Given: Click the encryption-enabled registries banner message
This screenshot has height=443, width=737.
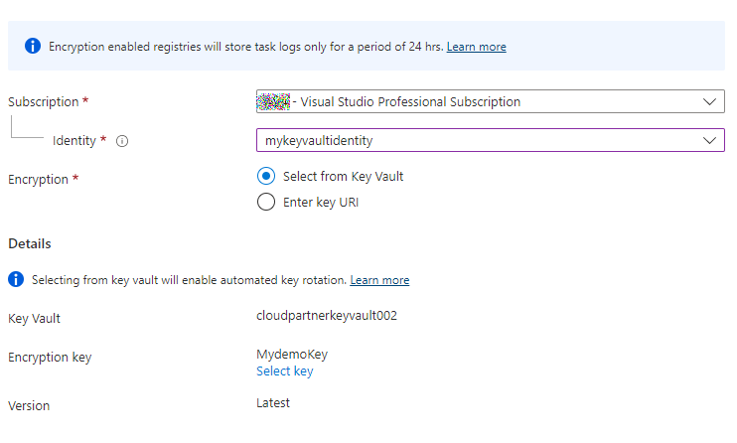Looking at the screenshot, I should tap(244, 47).
